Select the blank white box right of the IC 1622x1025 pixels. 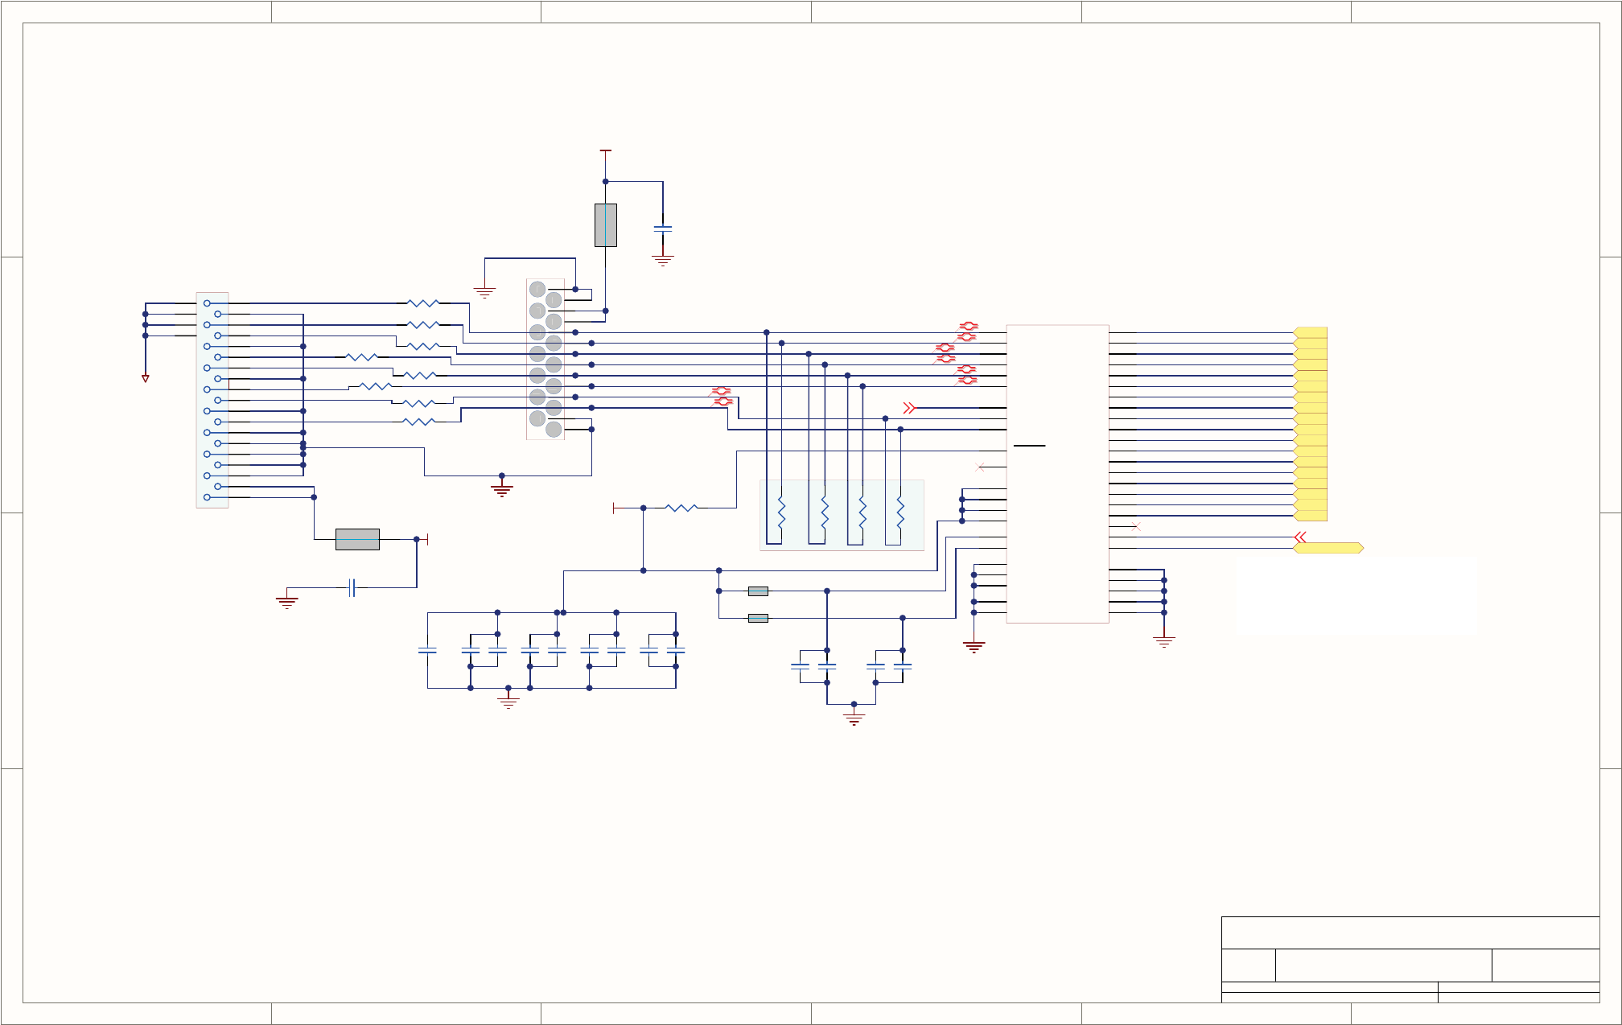[x=1356, y=595]
